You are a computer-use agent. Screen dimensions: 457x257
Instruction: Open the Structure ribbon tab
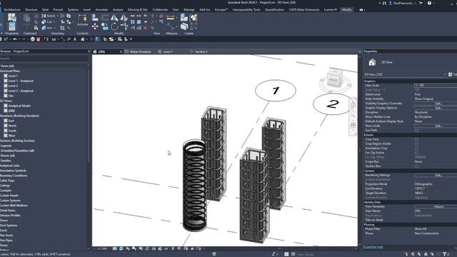(31, 9)
